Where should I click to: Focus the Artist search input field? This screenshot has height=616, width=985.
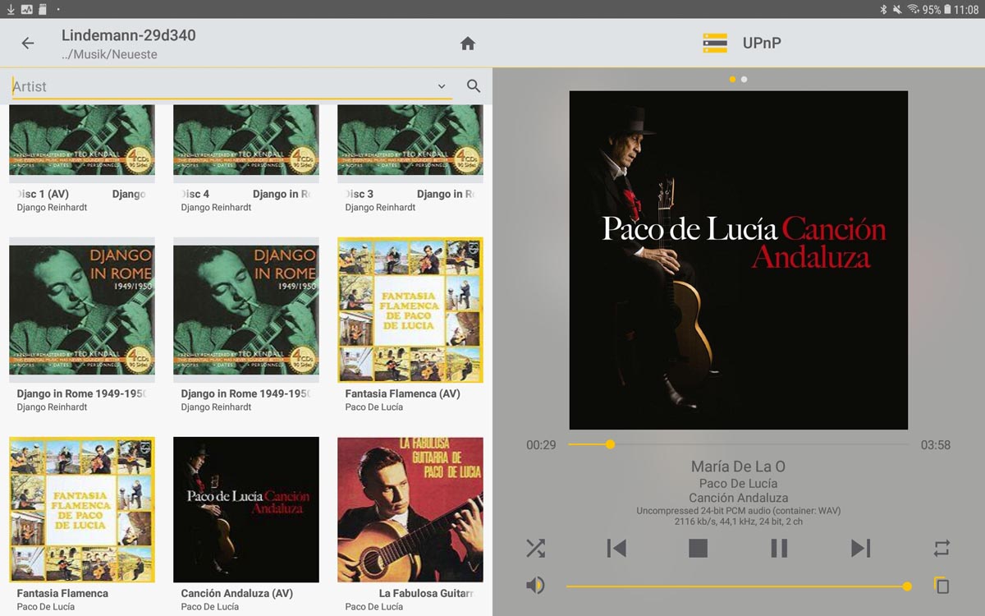pyautogui.click(x=222, y=86)
